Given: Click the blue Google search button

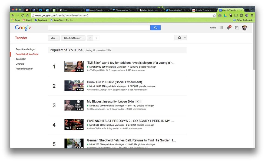Looking at the screenshot, I should point(155,28).
